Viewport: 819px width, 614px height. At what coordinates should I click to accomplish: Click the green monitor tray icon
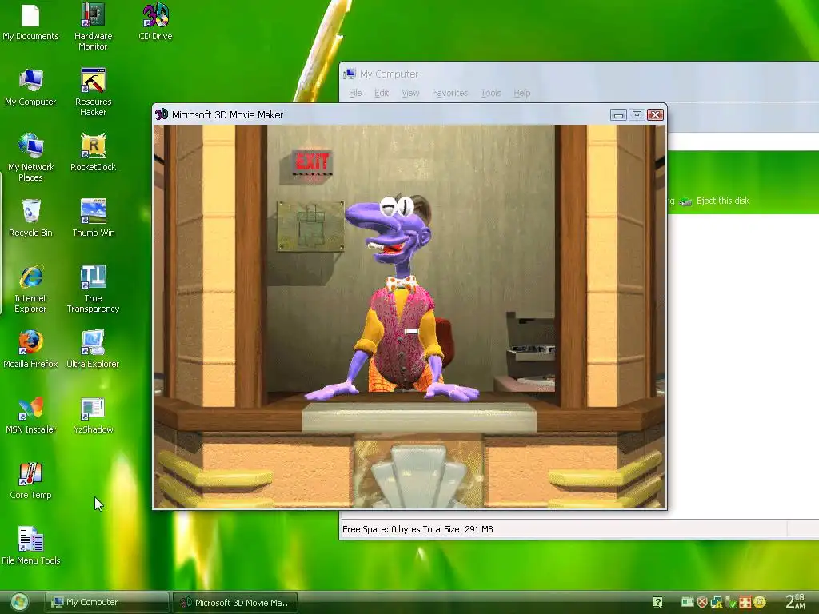688,602
